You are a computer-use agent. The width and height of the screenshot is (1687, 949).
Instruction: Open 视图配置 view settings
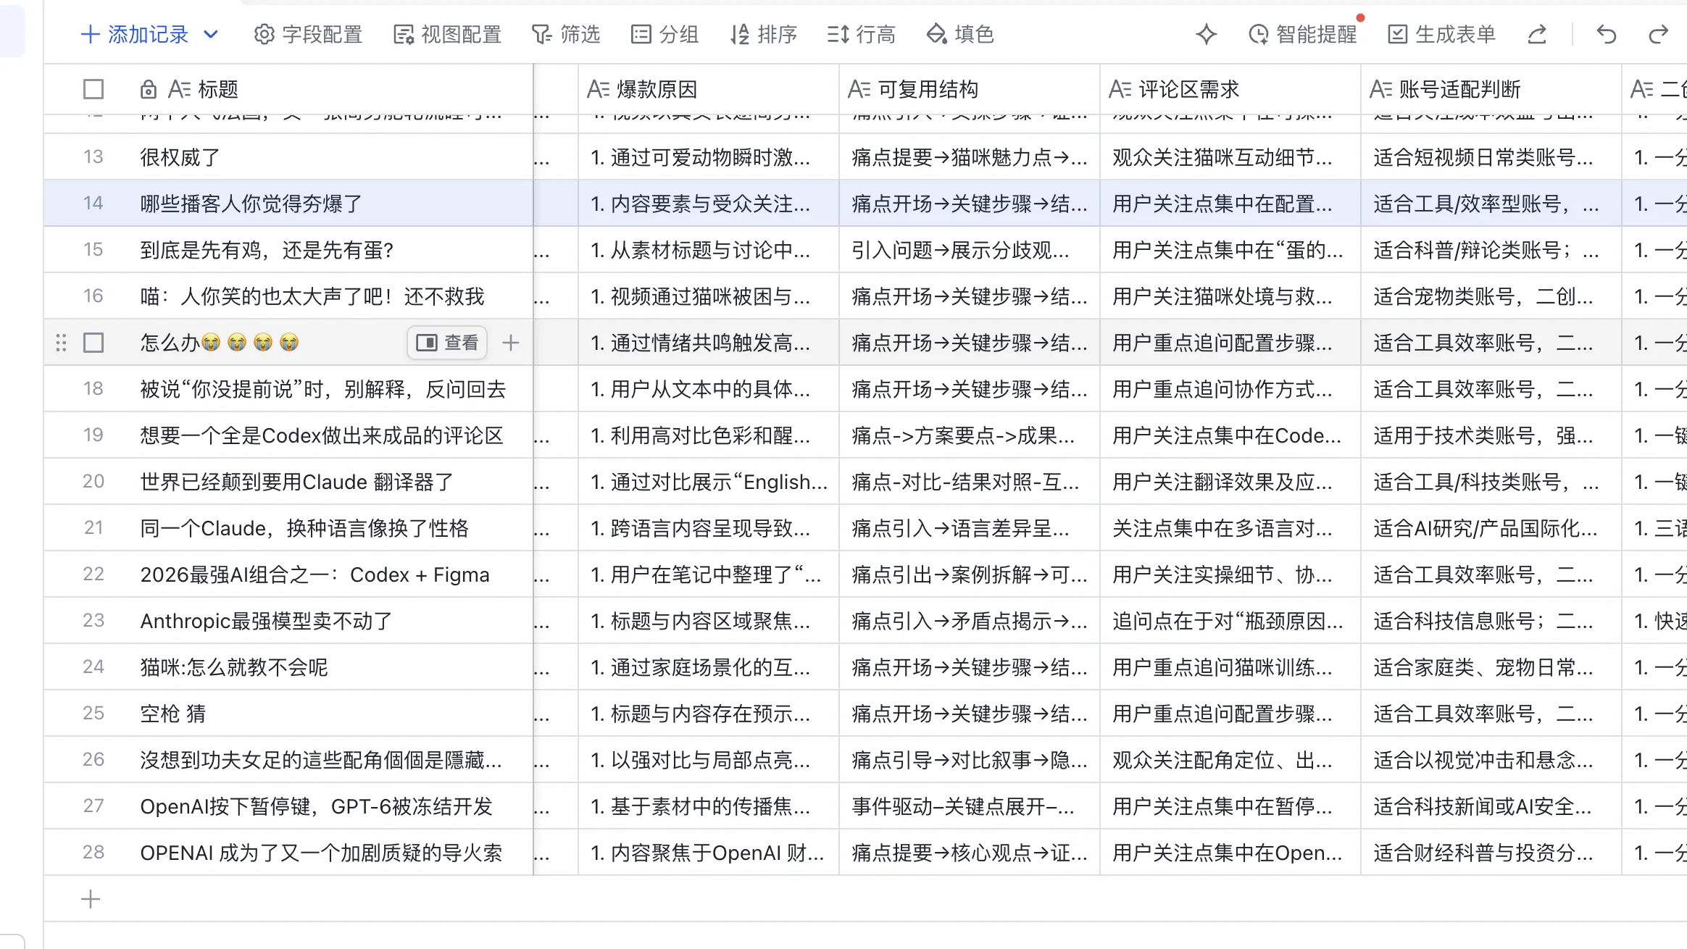[447, 34]
